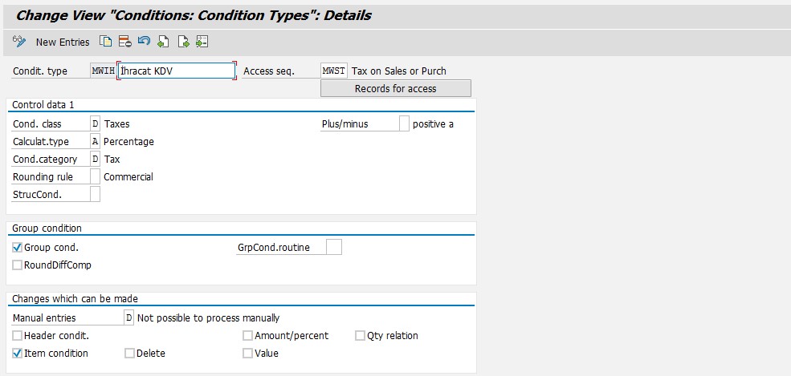
Task: Click the Undo Change arrow icon
Action: [144, 42]
